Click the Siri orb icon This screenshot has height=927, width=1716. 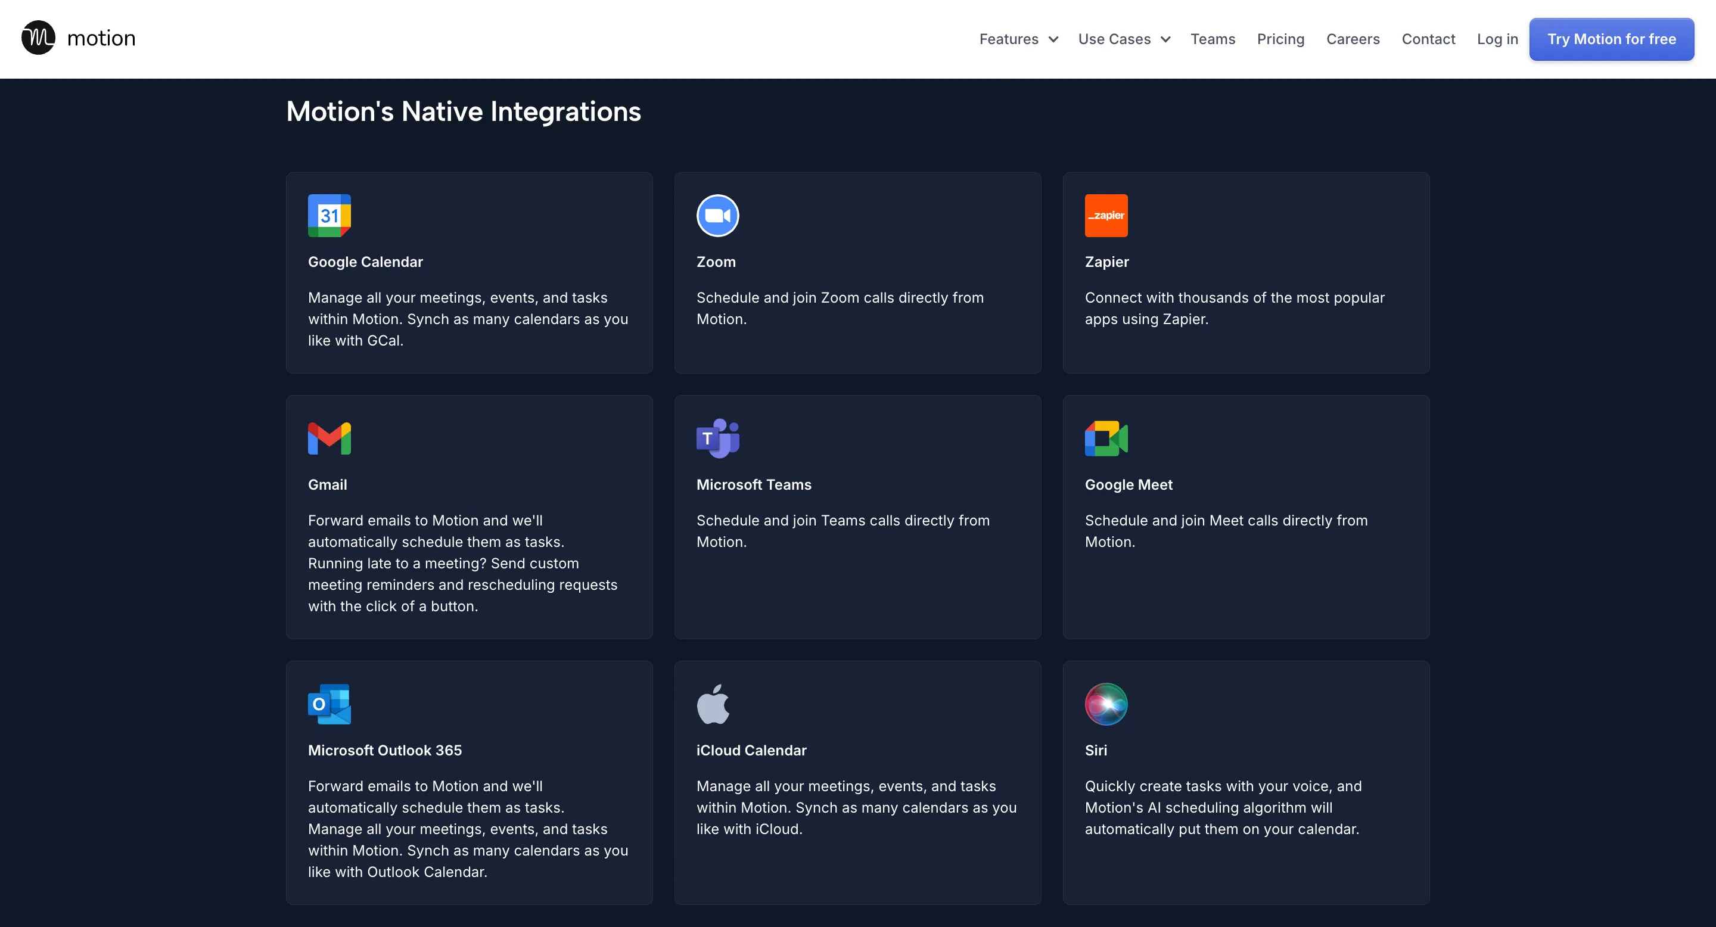click(x=1106, y=704)
